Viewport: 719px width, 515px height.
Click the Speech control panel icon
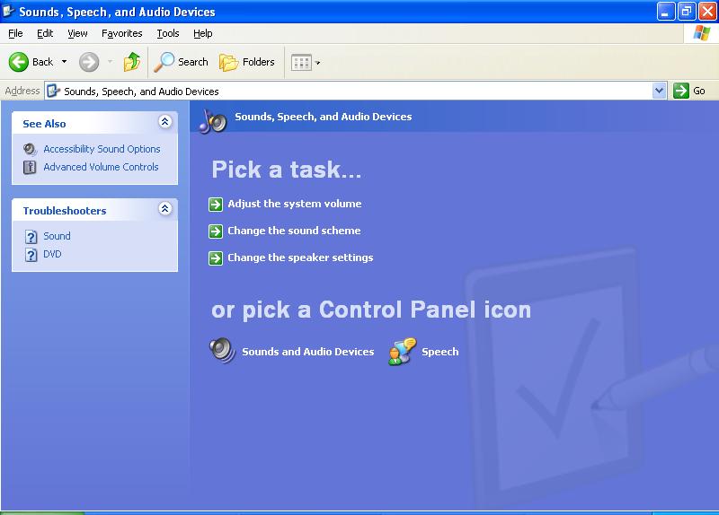pos(402,351)
